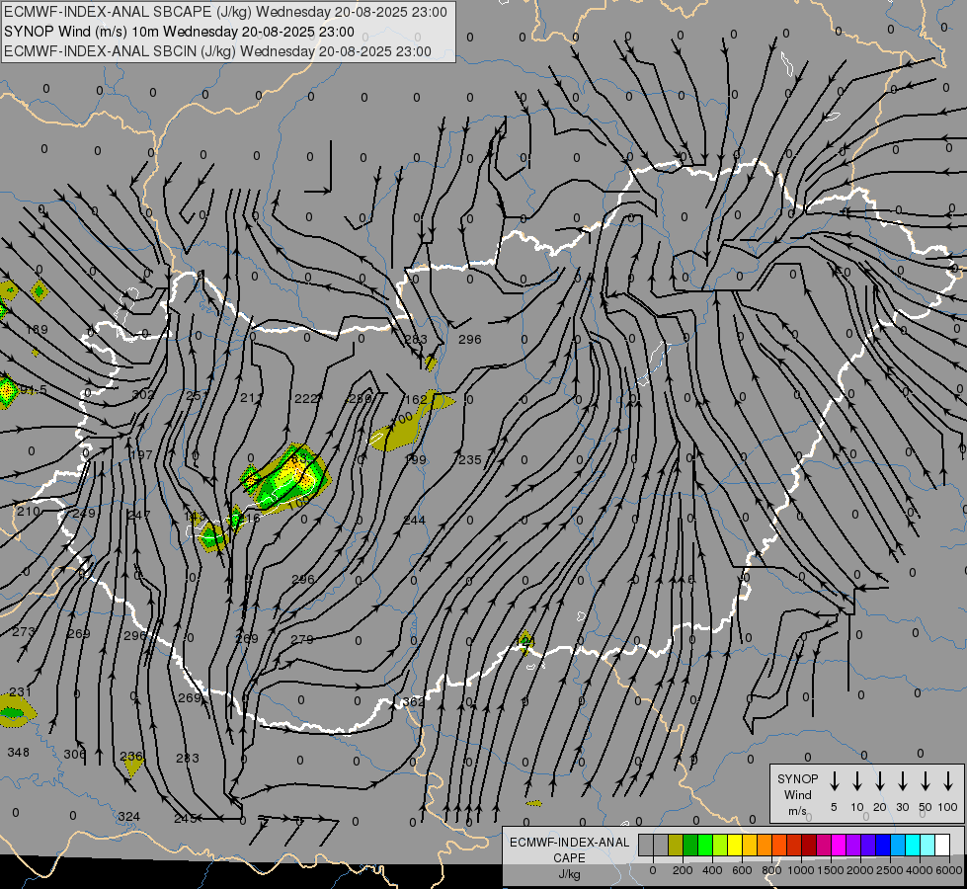Click the SBCIN title line in header
The height and width of the screenshot is (889, 967).
pyautogui.click(x=217, y=51)
